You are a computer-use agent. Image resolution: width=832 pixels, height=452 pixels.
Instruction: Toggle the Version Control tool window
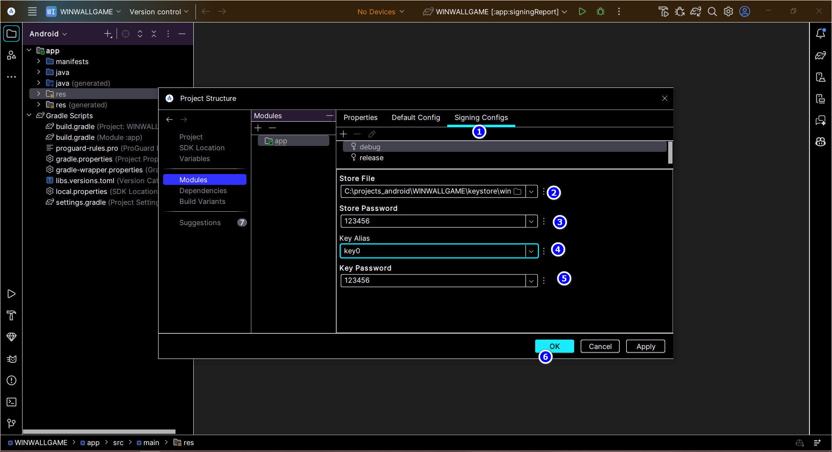click(11, 423)
